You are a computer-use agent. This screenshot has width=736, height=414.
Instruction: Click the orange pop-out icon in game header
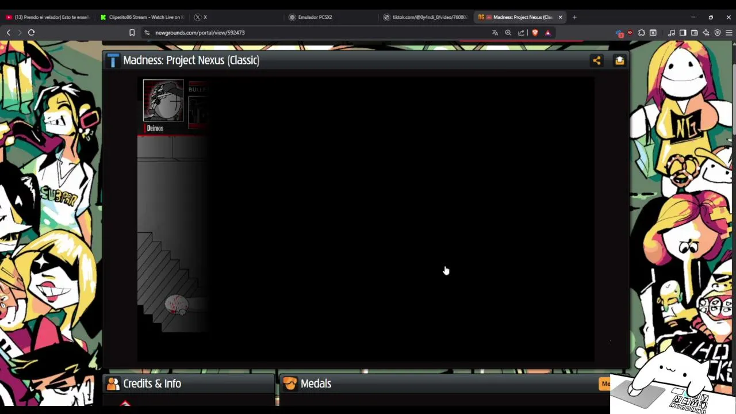click(x=619, y=60)
